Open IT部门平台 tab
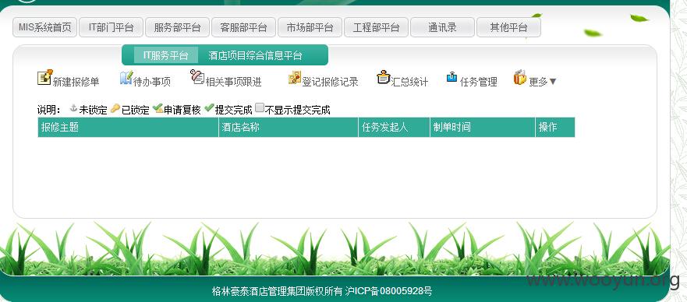687x302 pixels. coord(112,27)
